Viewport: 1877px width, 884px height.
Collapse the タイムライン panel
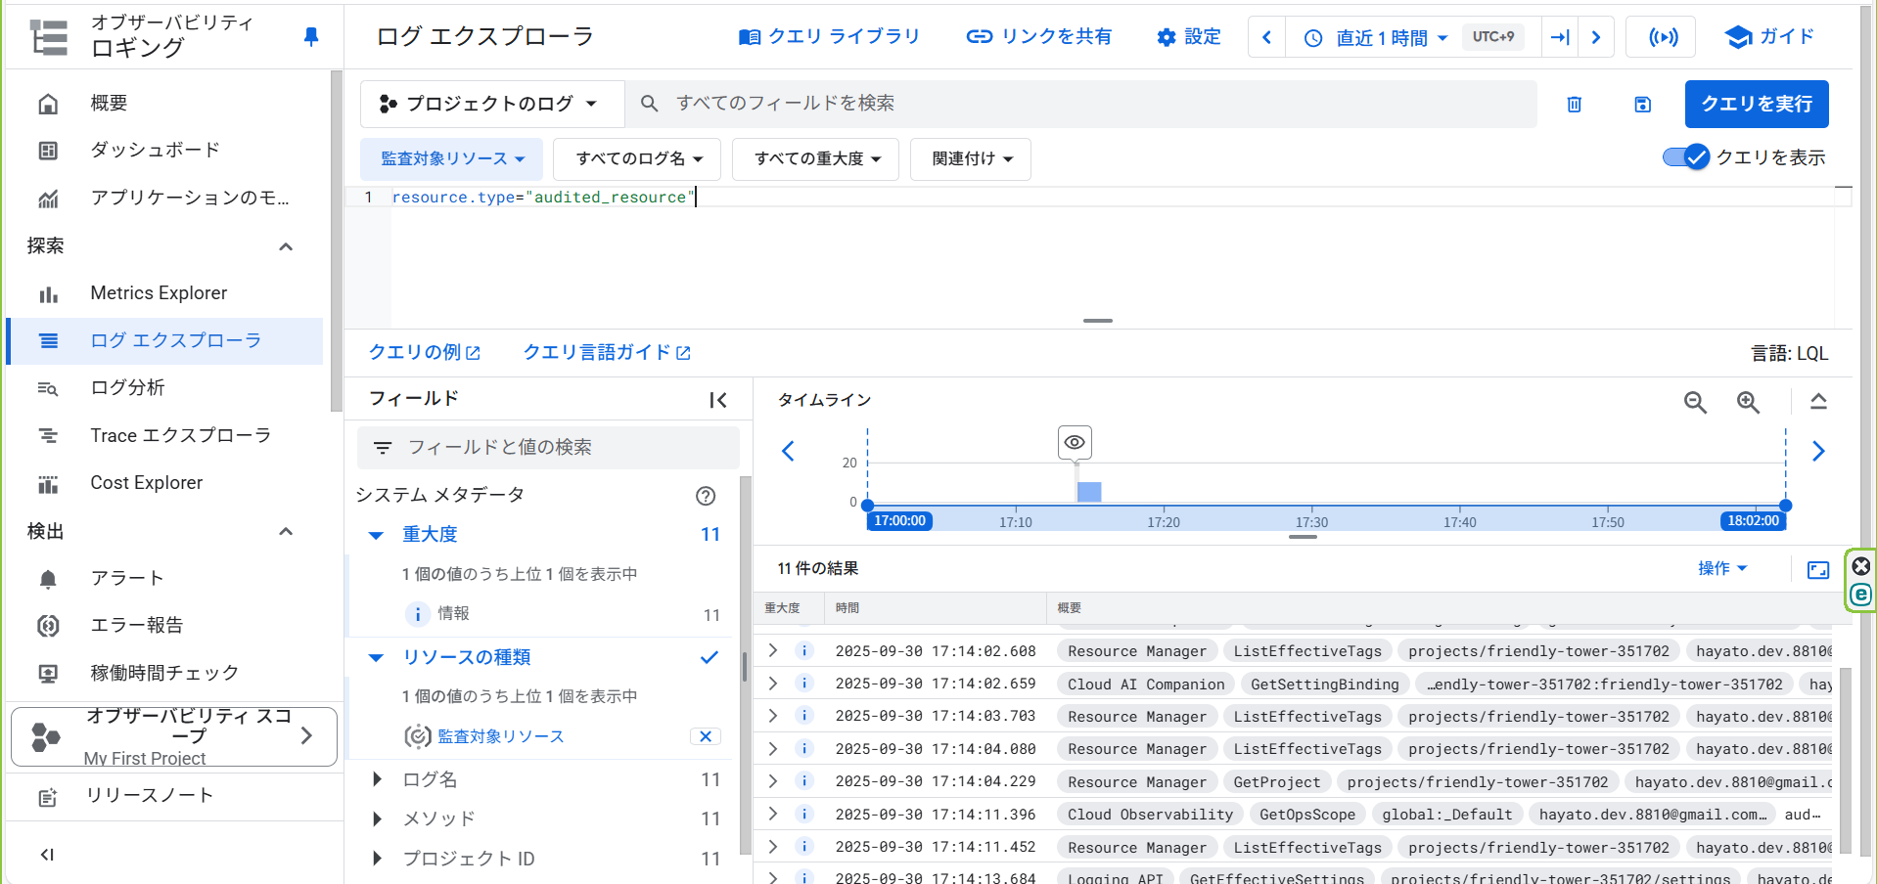(x=1818, y=401)
